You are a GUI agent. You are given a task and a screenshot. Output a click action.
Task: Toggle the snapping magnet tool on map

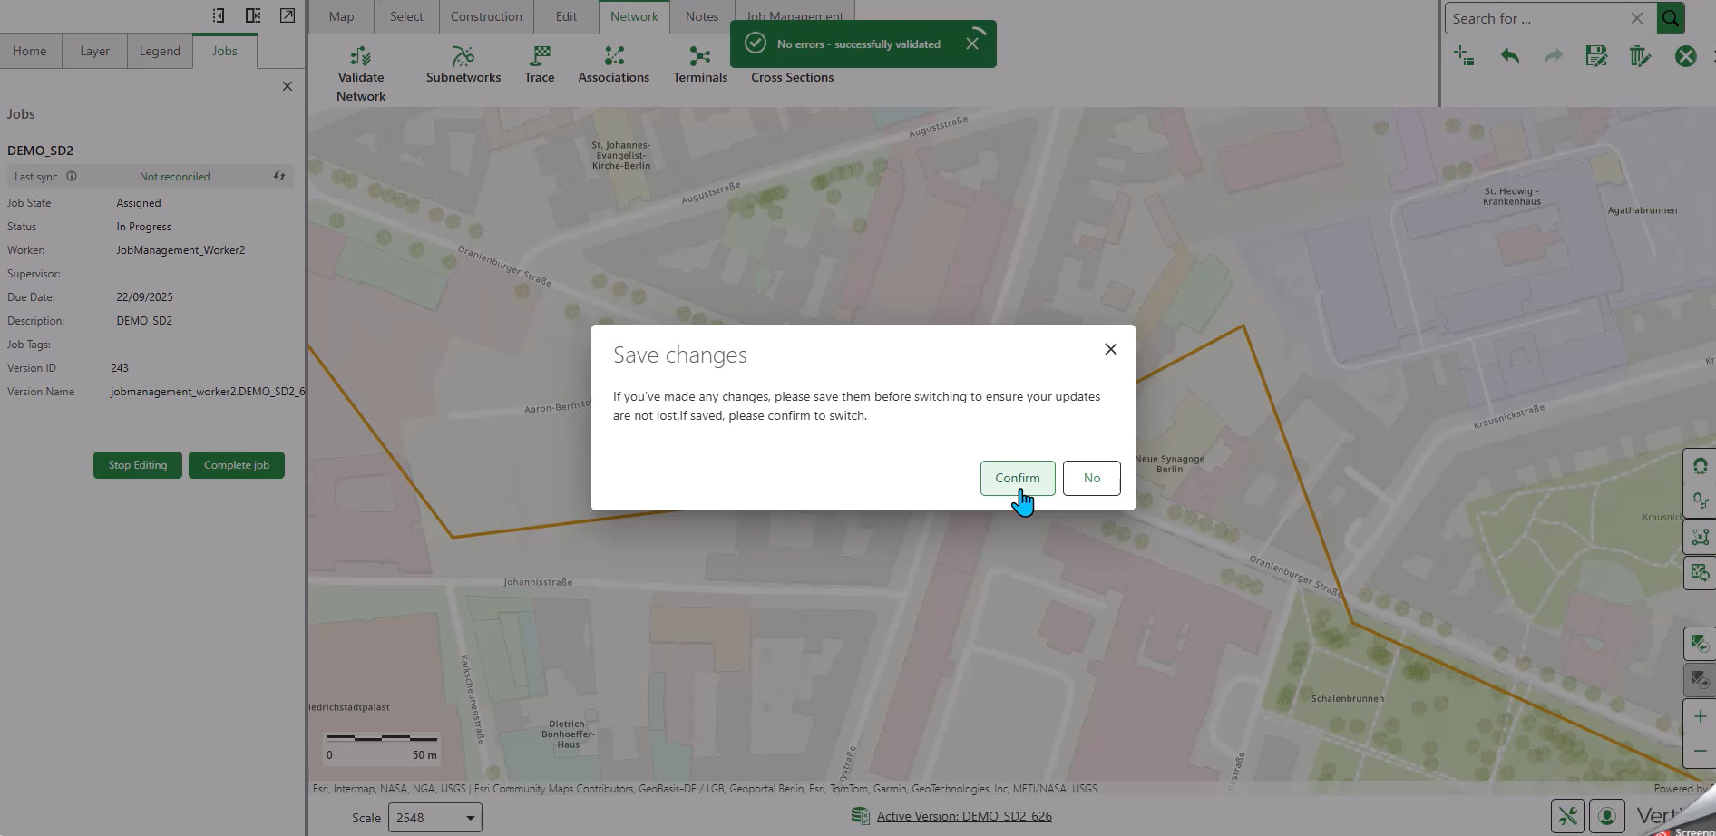pos(1700,466)
